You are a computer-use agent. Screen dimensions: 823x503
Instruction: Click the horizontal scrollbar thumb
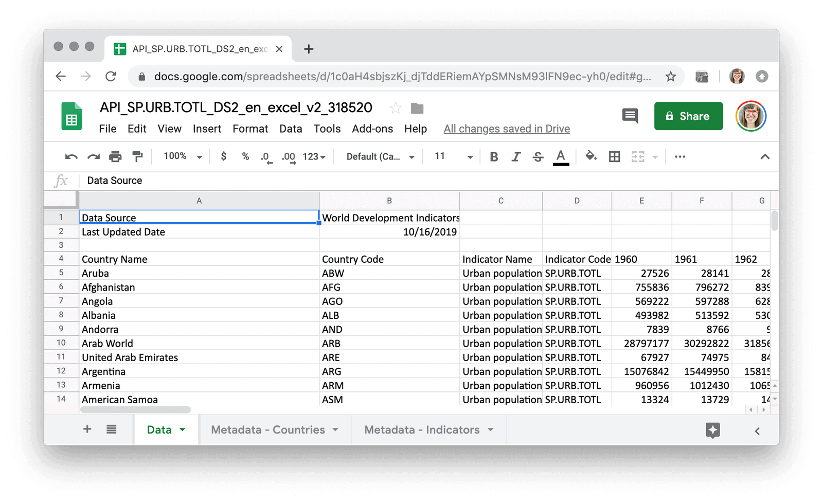click(135, 410)
